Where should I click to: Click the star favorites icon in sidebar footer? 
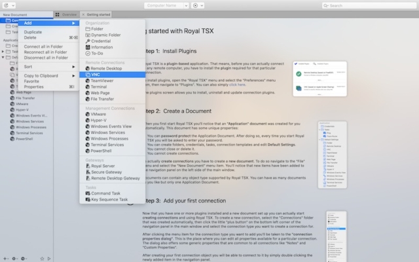(42, 259)
